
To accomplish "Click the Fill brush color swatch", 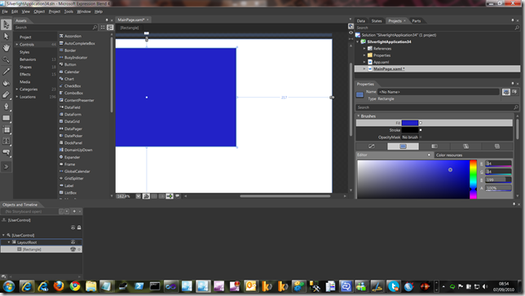I will click(410, 123).
